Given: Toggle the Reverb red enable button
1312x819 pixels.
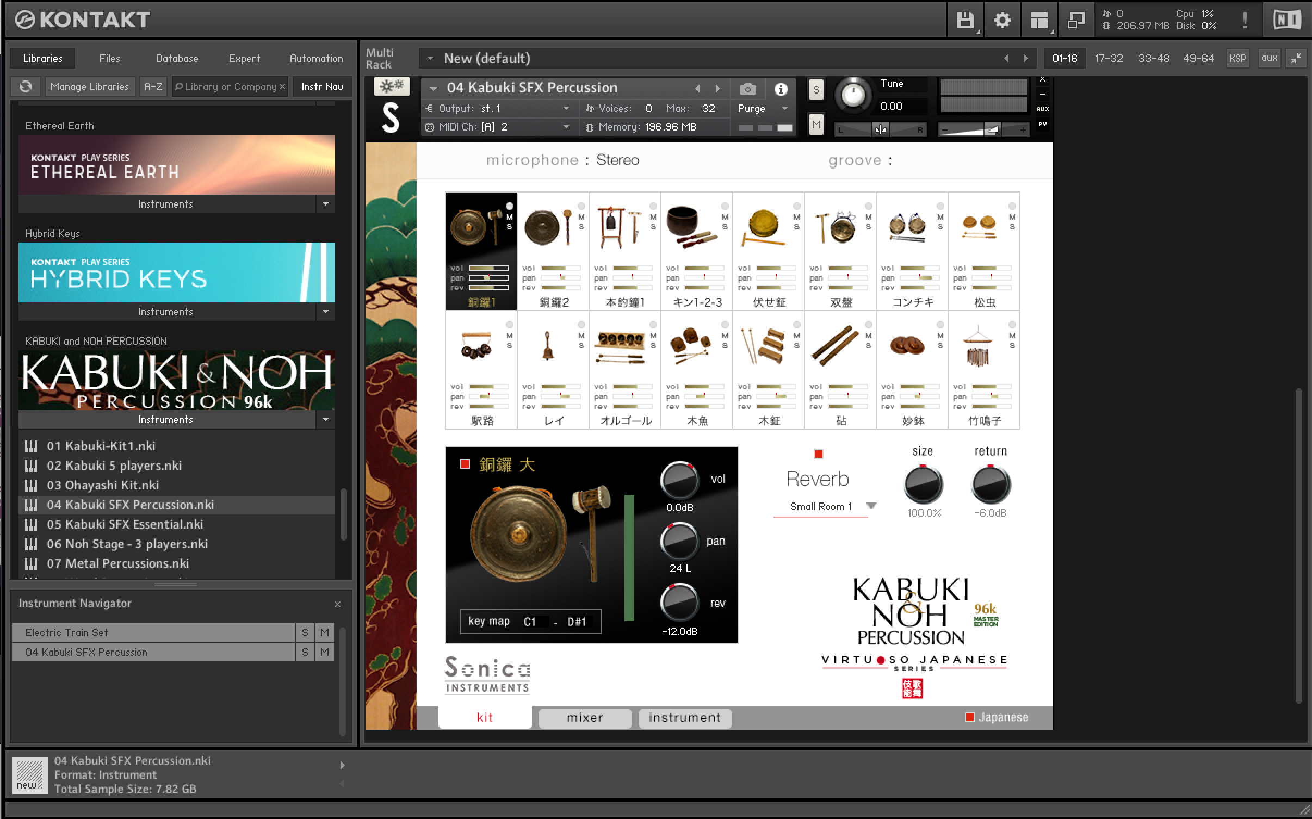Looking at the screenshot, I should 818,454.
